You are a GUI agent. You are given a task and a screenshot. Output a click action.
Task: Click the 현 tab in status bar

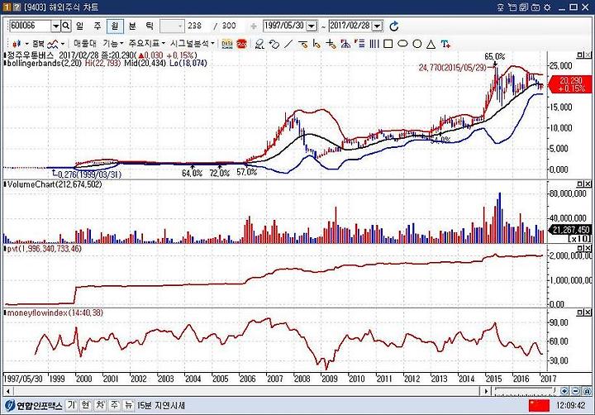[86, 405]
